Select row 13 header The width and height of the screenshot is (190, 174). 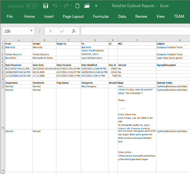click(3, 109)
